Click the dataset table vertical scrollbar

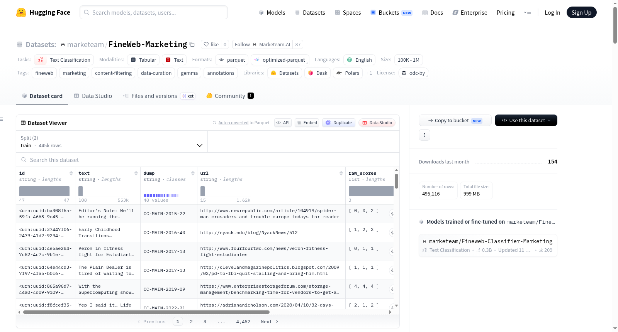[x=396, y=181]
